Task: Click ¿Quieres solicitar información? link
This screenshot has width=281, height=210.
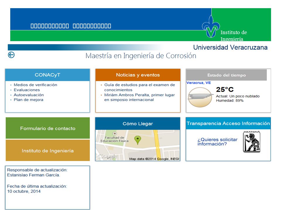Action: coord(217,142)
